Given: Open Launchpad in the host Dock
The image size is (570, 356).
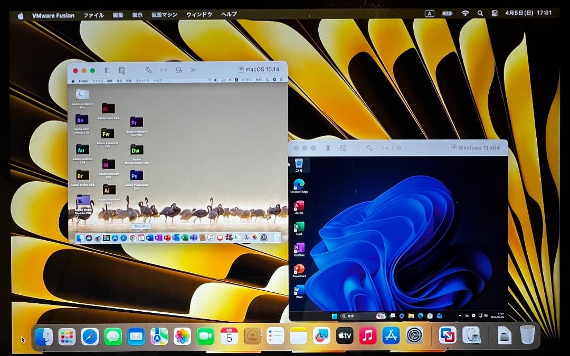Looking at the screenshot, I should click(67, 337).
